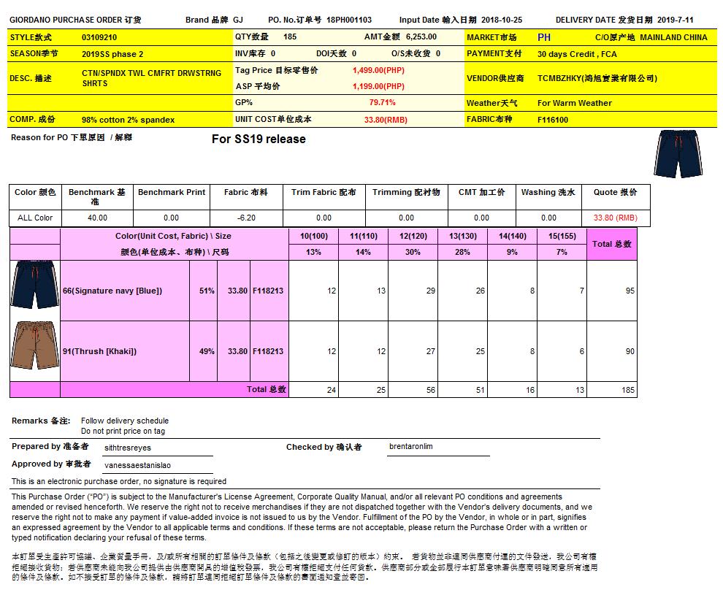Click the Tag Price 1,499.00(PHP) value
This screenshot has height=598, width=723.
[x=378, y=70]
